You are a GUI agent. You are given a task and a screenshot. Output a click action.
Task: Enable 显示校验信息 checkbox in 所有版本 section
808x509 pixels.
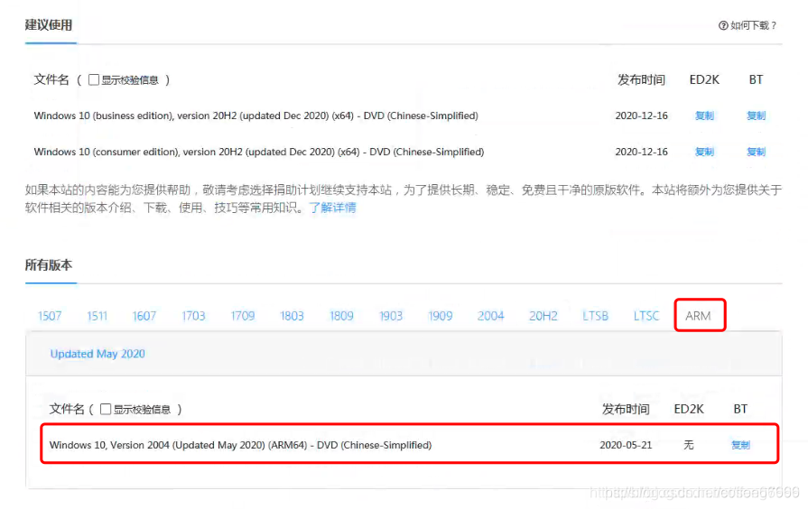pyautogui.click(x=106, y=409)
